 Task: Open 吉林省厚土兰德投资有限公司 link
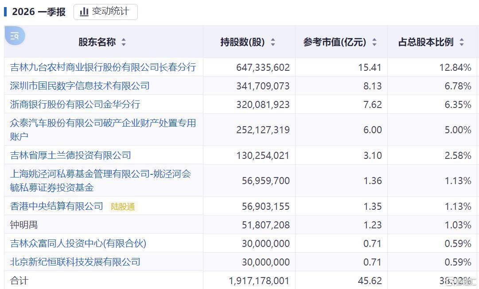(70, 155)
